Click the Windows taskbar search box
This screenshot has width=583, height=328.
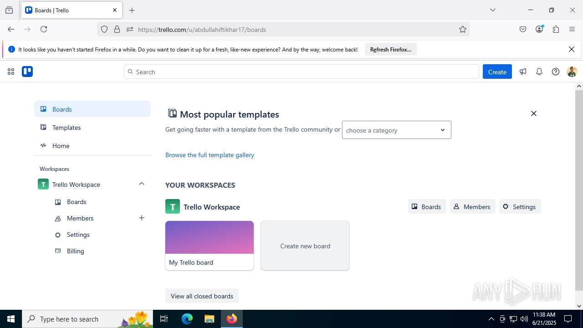pyautogui.click(x=87, y=319)
